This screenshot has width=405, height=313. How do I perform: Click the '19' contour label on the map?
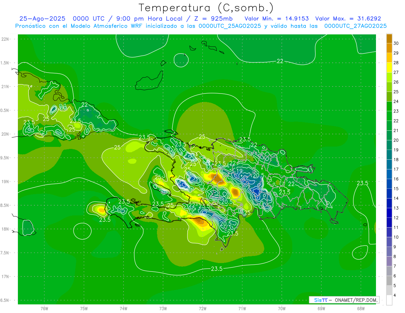tap(239, 171)
